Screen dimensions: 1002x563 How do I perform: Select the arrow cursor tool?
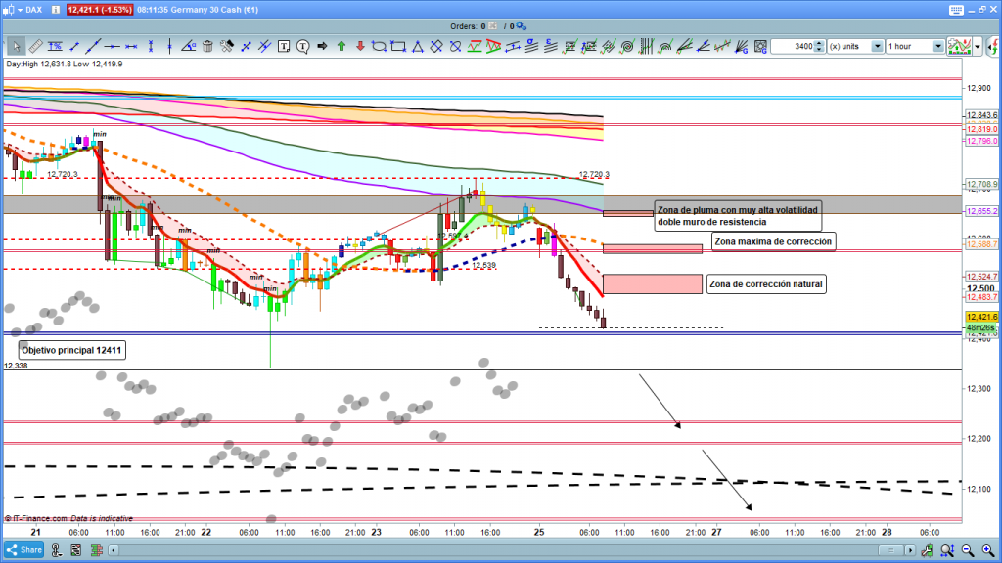click(16, 46)
